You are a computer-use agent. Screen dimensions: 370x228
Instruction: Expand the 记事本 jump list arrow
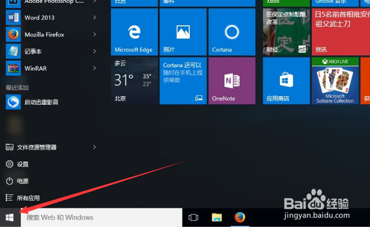(95, 52)
